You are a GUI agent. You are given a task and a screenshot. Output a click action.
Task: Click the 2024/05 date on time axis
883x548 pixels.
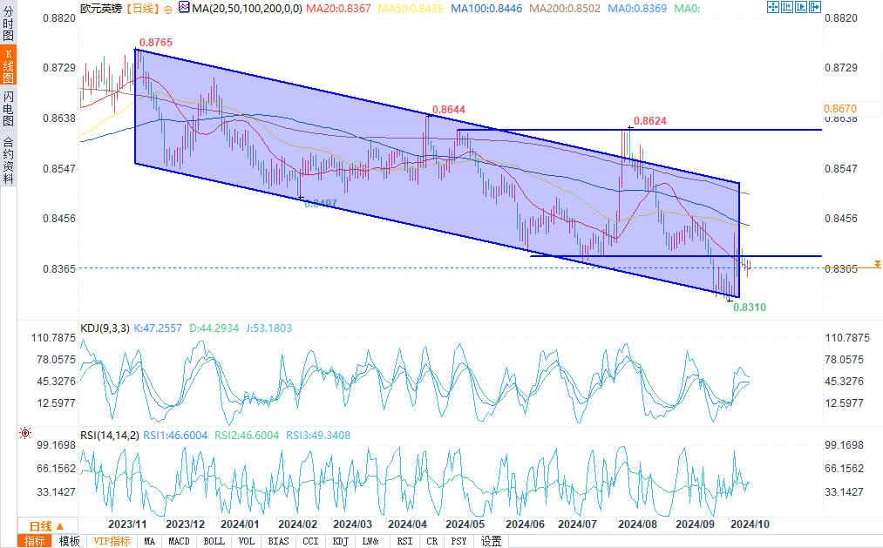(x=465, y=524)
